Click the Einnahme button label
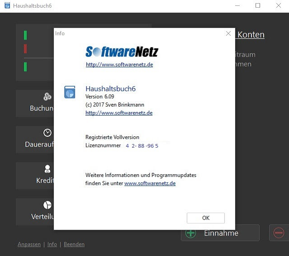 coord(221,233)
